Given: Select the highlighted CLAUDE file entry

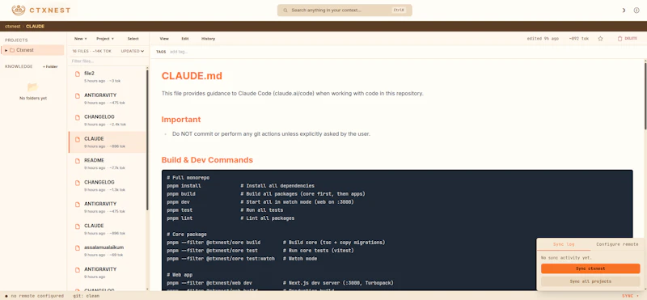Looking at the screenshot, I should click(x=107, y=142).
